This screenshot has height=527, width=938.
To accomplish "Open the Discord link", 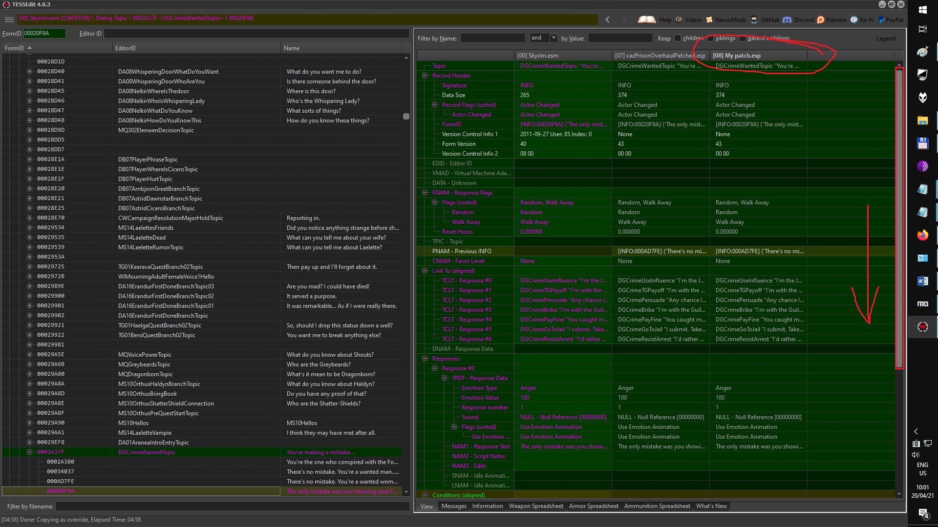I will pos(798,20).
